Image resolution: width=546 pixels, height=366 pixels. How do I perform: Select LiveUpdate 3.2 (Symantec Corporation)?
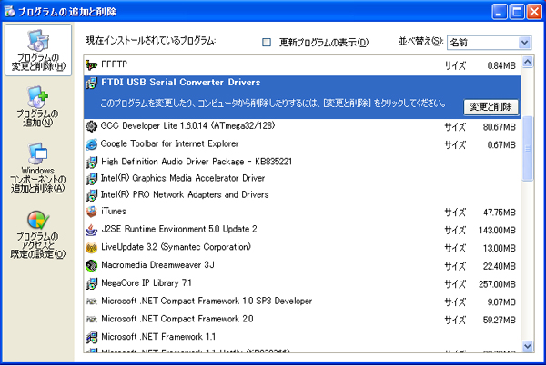click(176, 247)
